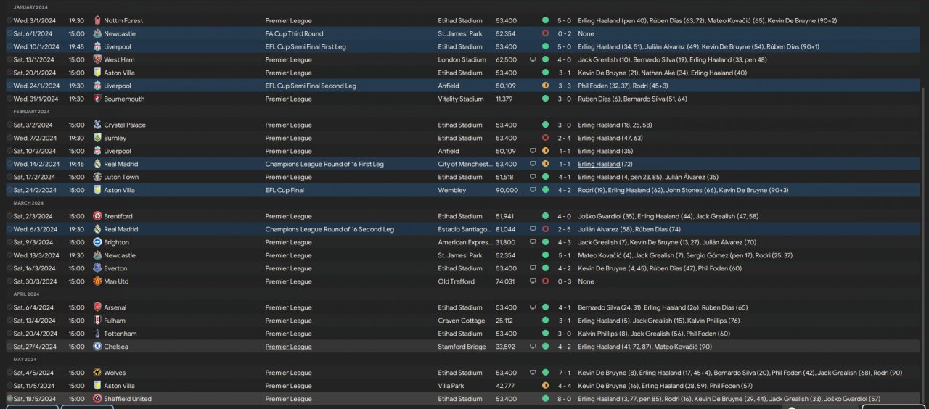
Task: Click the Crystal Palace crest
Action: coord(97,125)
